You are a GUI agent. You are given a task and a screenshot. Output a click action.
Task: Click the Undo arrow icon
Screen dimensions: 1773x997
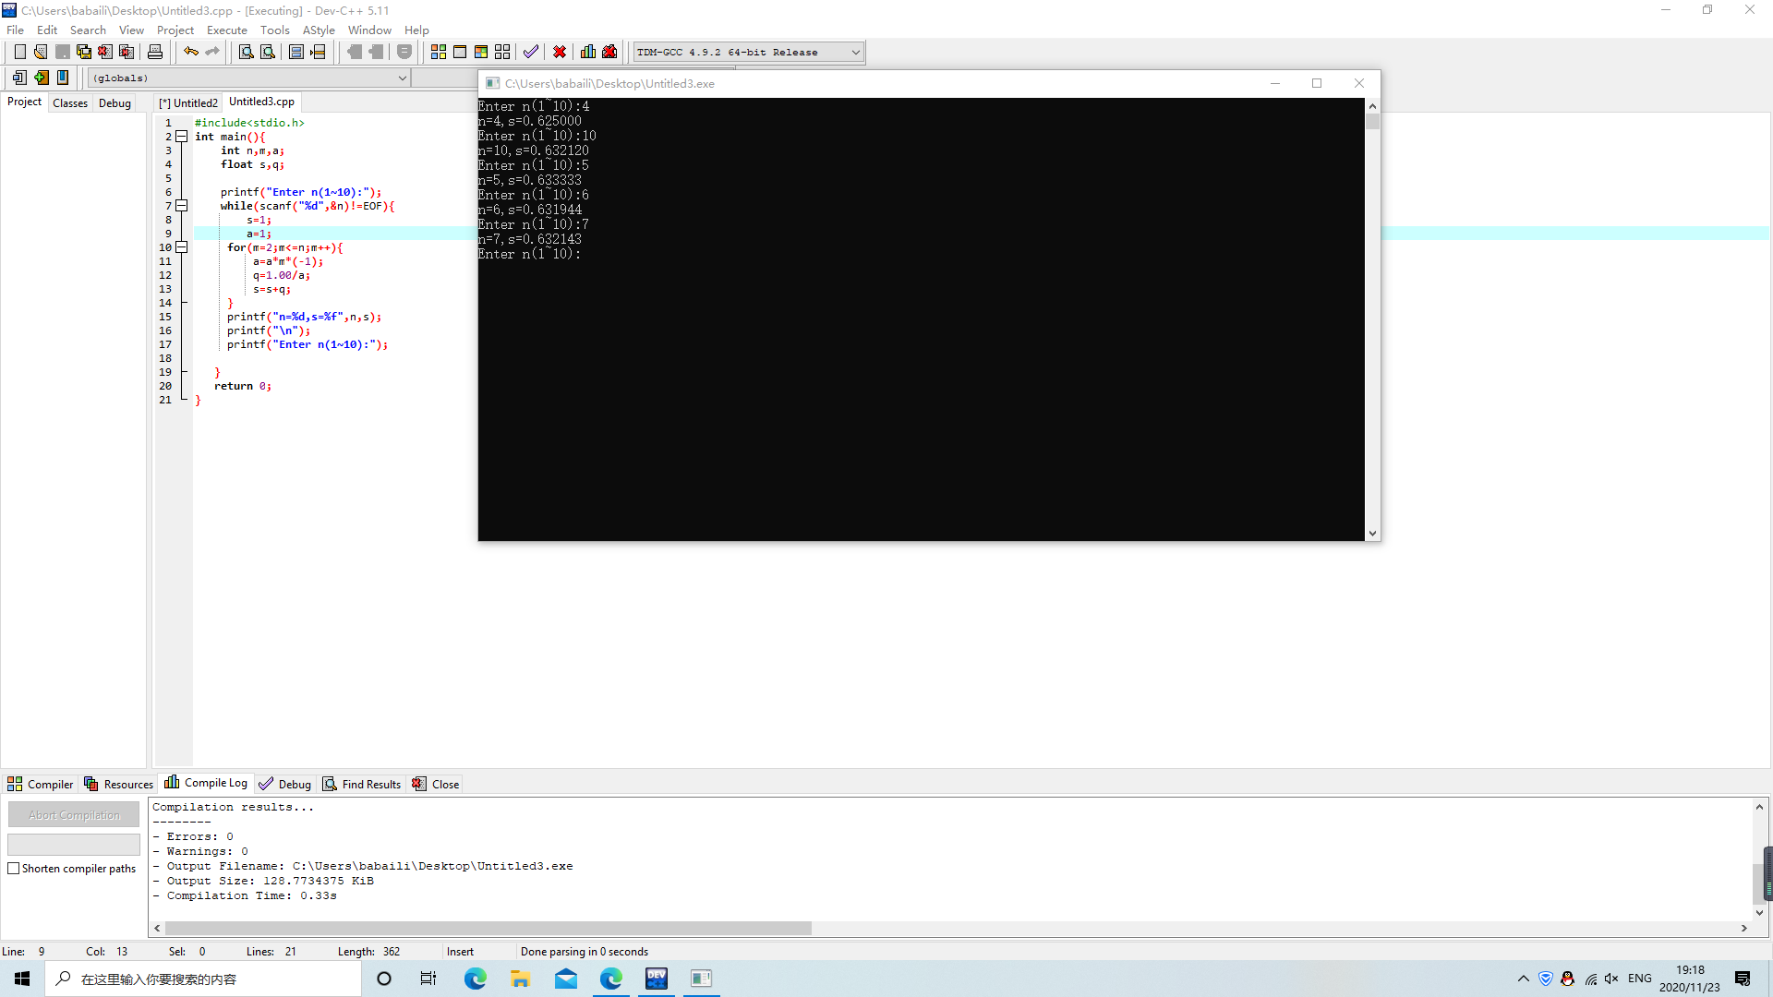(x=190, y=52)
